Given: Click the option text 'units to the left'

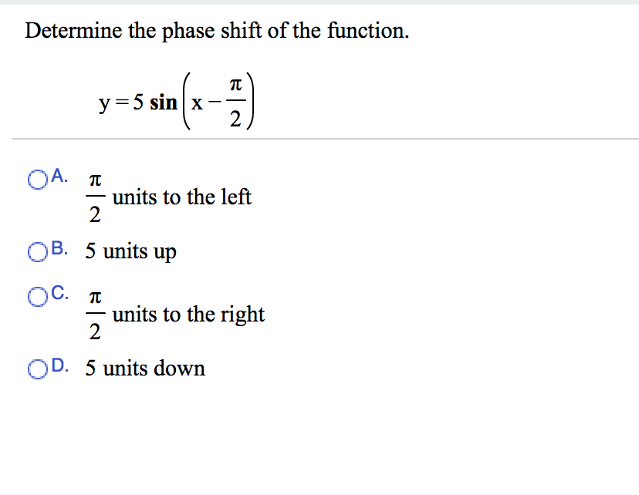Looking at the screenshot, I should click(181, 197).
